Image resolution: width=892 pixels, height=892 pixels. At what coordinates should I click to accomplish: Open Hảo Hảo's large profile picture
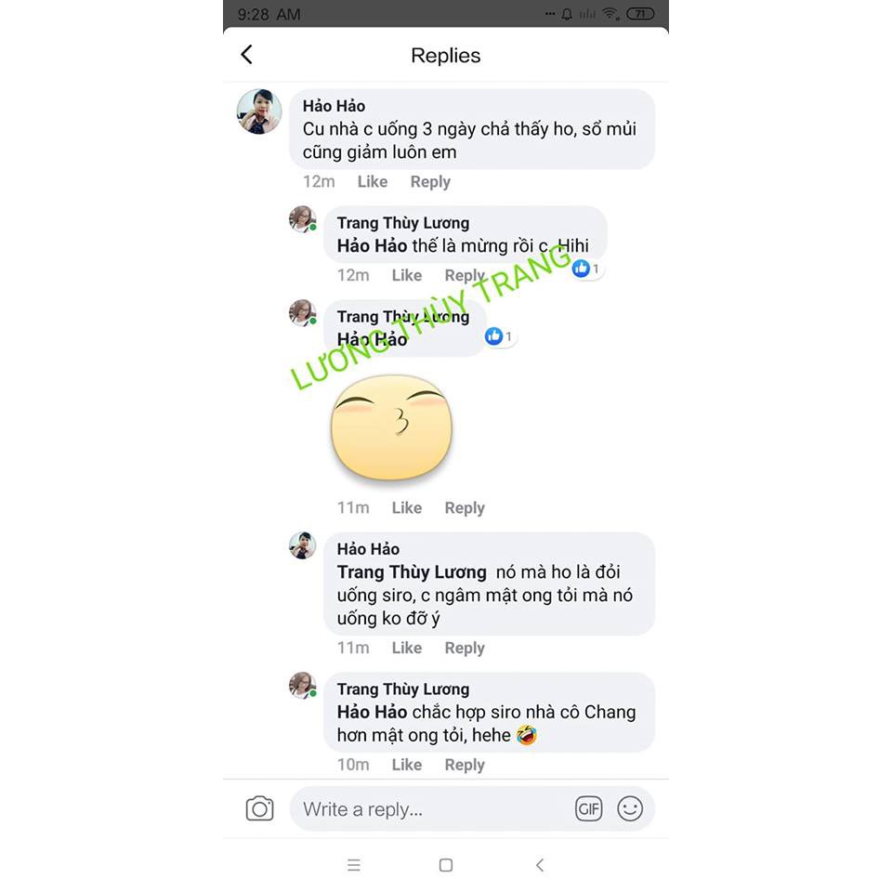[x=259, y=111]
